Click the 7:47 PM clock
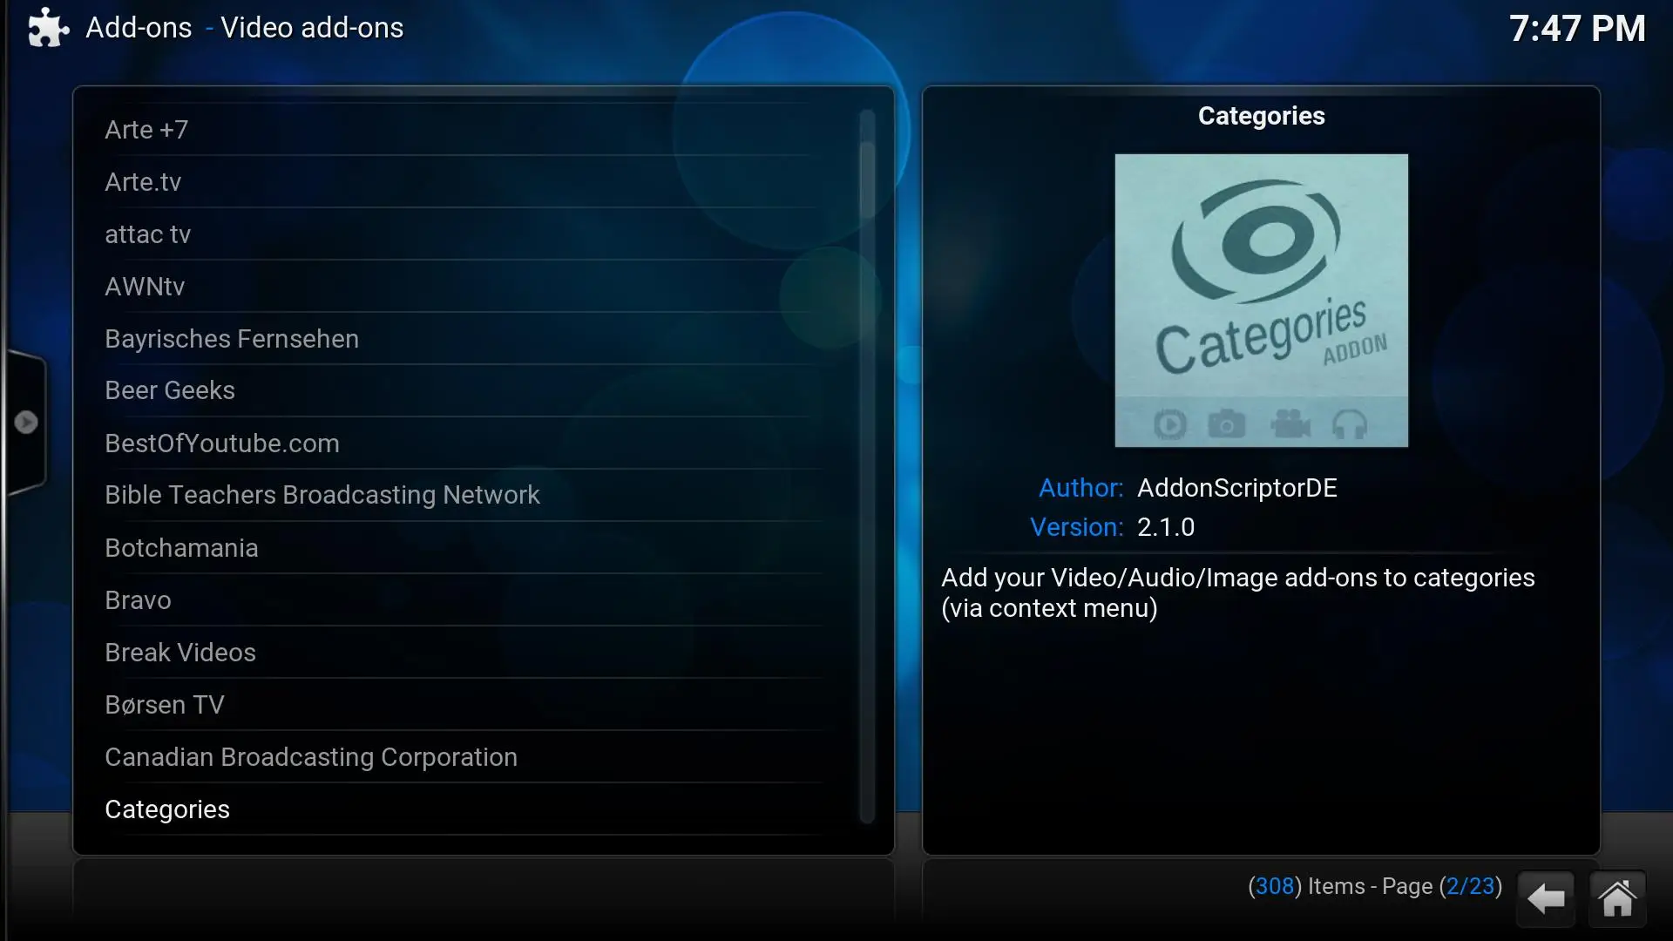Screen dimensions: 1673x941 point(1577,29)
